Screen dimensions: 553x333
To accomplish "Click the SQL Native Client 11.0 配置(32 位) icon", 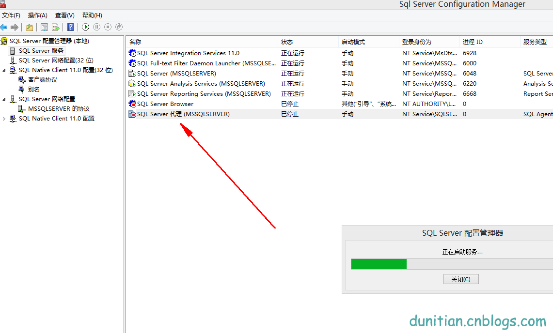I will click(13, 70).
